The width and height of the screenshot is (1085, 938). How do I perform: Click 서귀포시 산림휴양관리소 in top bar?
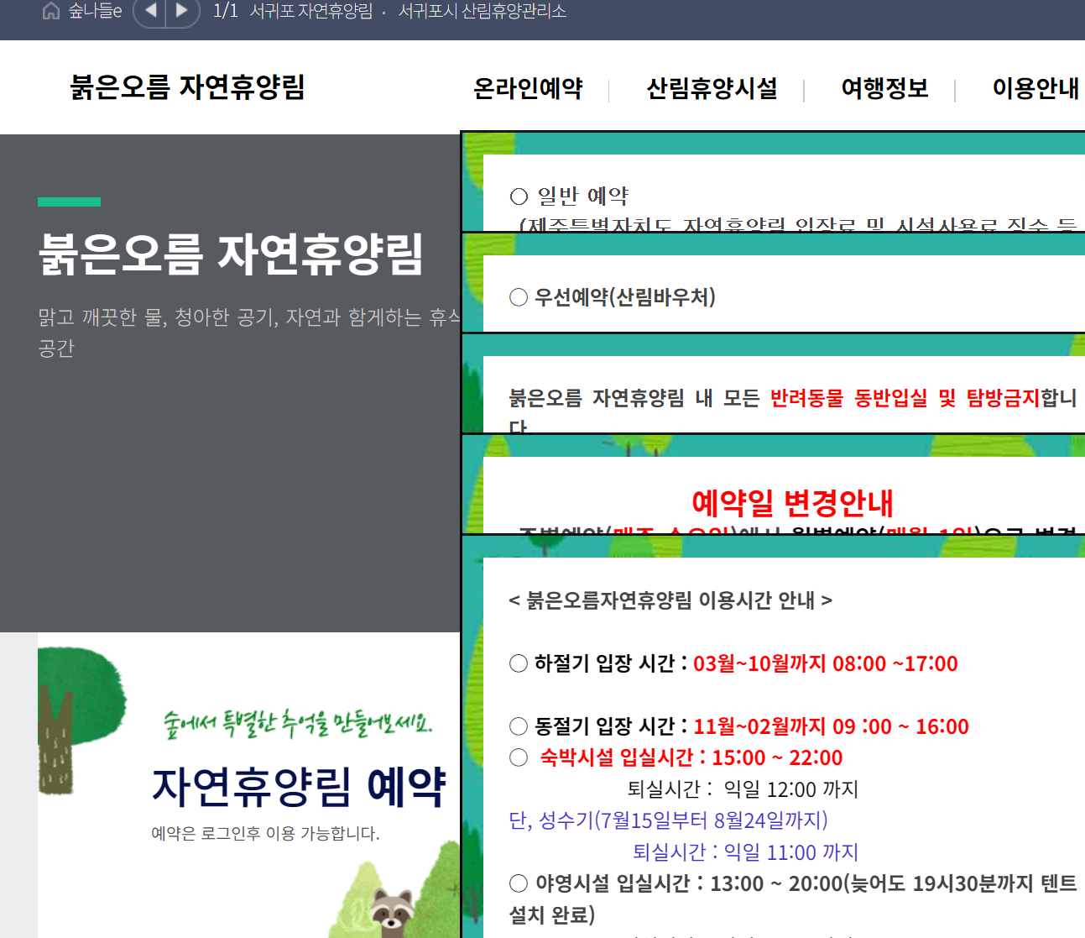[x=482, y=11]
